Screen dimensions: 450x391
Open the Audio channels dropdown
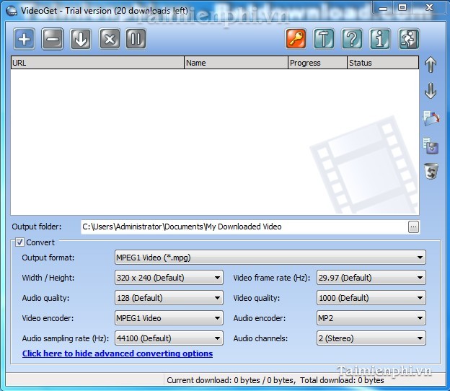tap(371, 338)
